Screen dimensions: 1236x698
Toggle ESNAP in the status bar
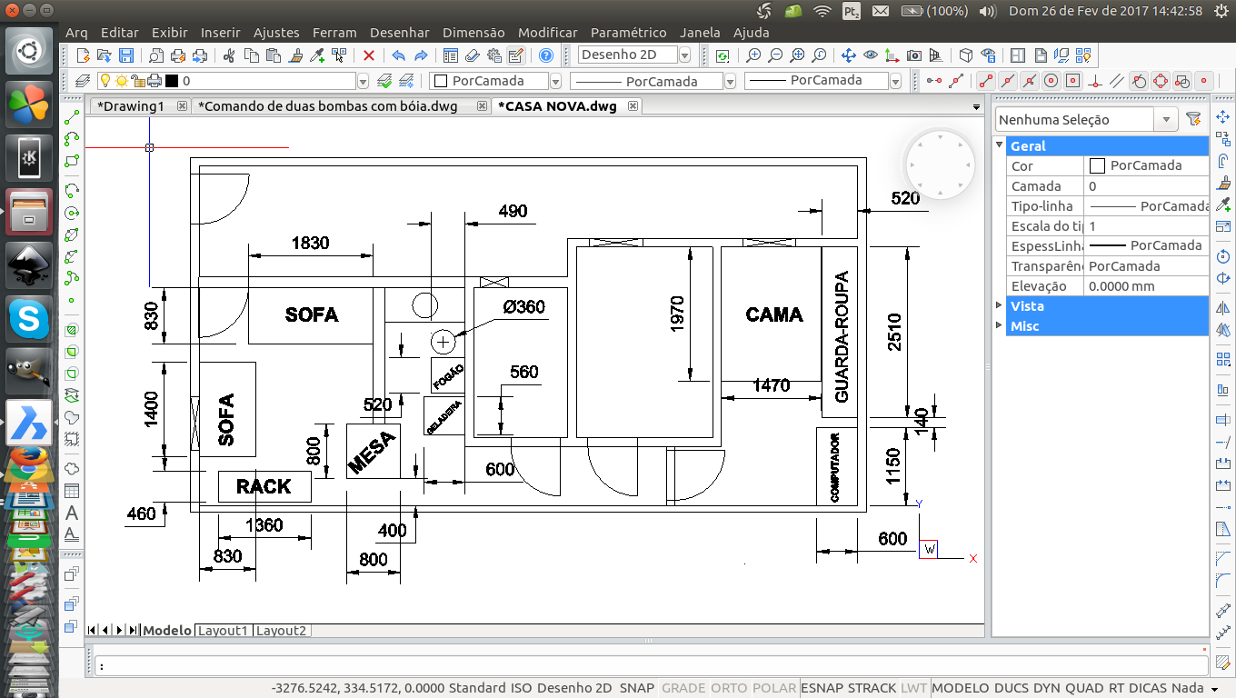click(822, 688)
